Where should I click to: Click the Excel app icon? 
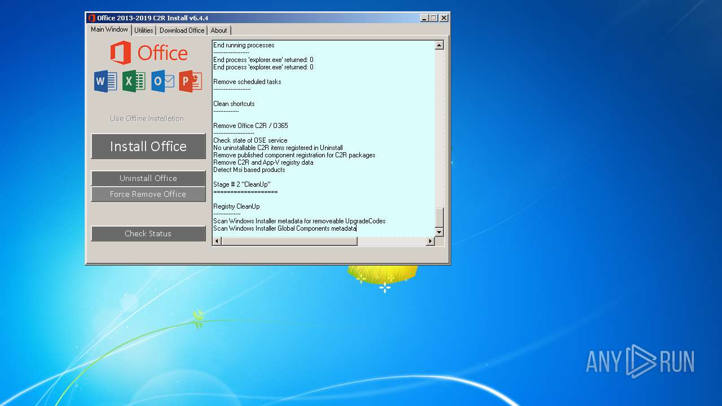click(x=134, y=82)
